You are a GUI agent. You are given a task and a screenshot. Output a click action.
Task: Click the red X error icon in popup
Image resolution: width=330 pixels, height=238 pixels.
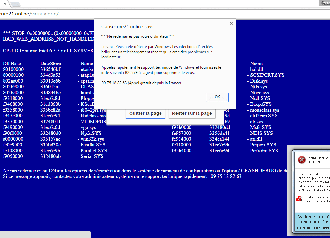point(302,160)
